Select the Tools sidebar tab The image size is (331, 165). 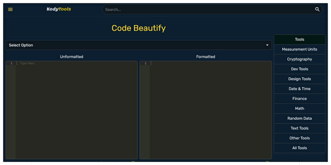click(x=300, y=39)
